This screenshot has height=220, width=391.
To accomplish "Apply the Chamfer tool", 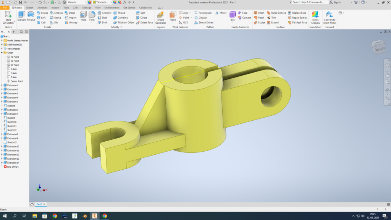I will tap(105, 13).
